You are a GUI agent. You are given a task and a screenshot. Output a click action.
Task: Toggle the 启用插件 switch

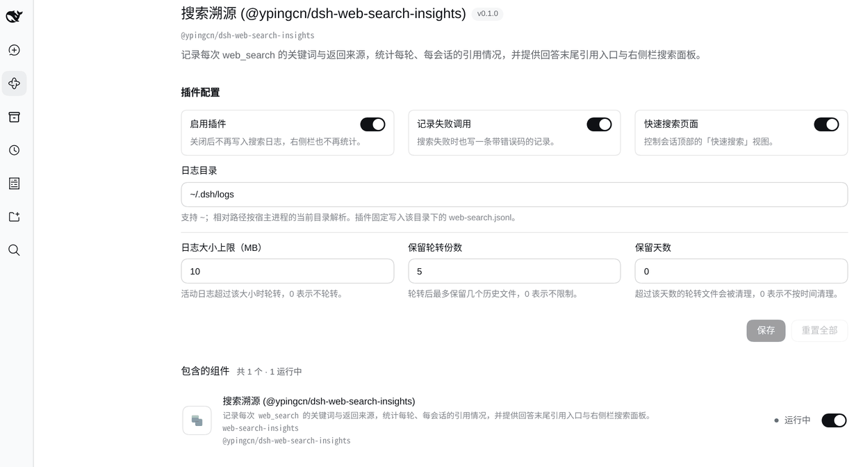(372, 124)
